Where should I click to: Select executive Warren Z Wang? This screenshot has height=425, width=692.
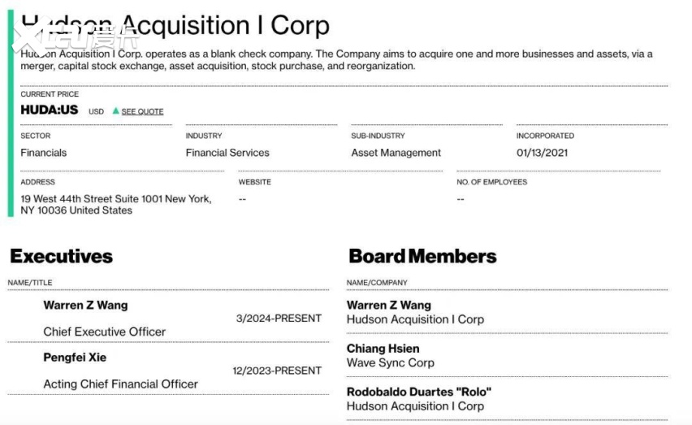85,305
